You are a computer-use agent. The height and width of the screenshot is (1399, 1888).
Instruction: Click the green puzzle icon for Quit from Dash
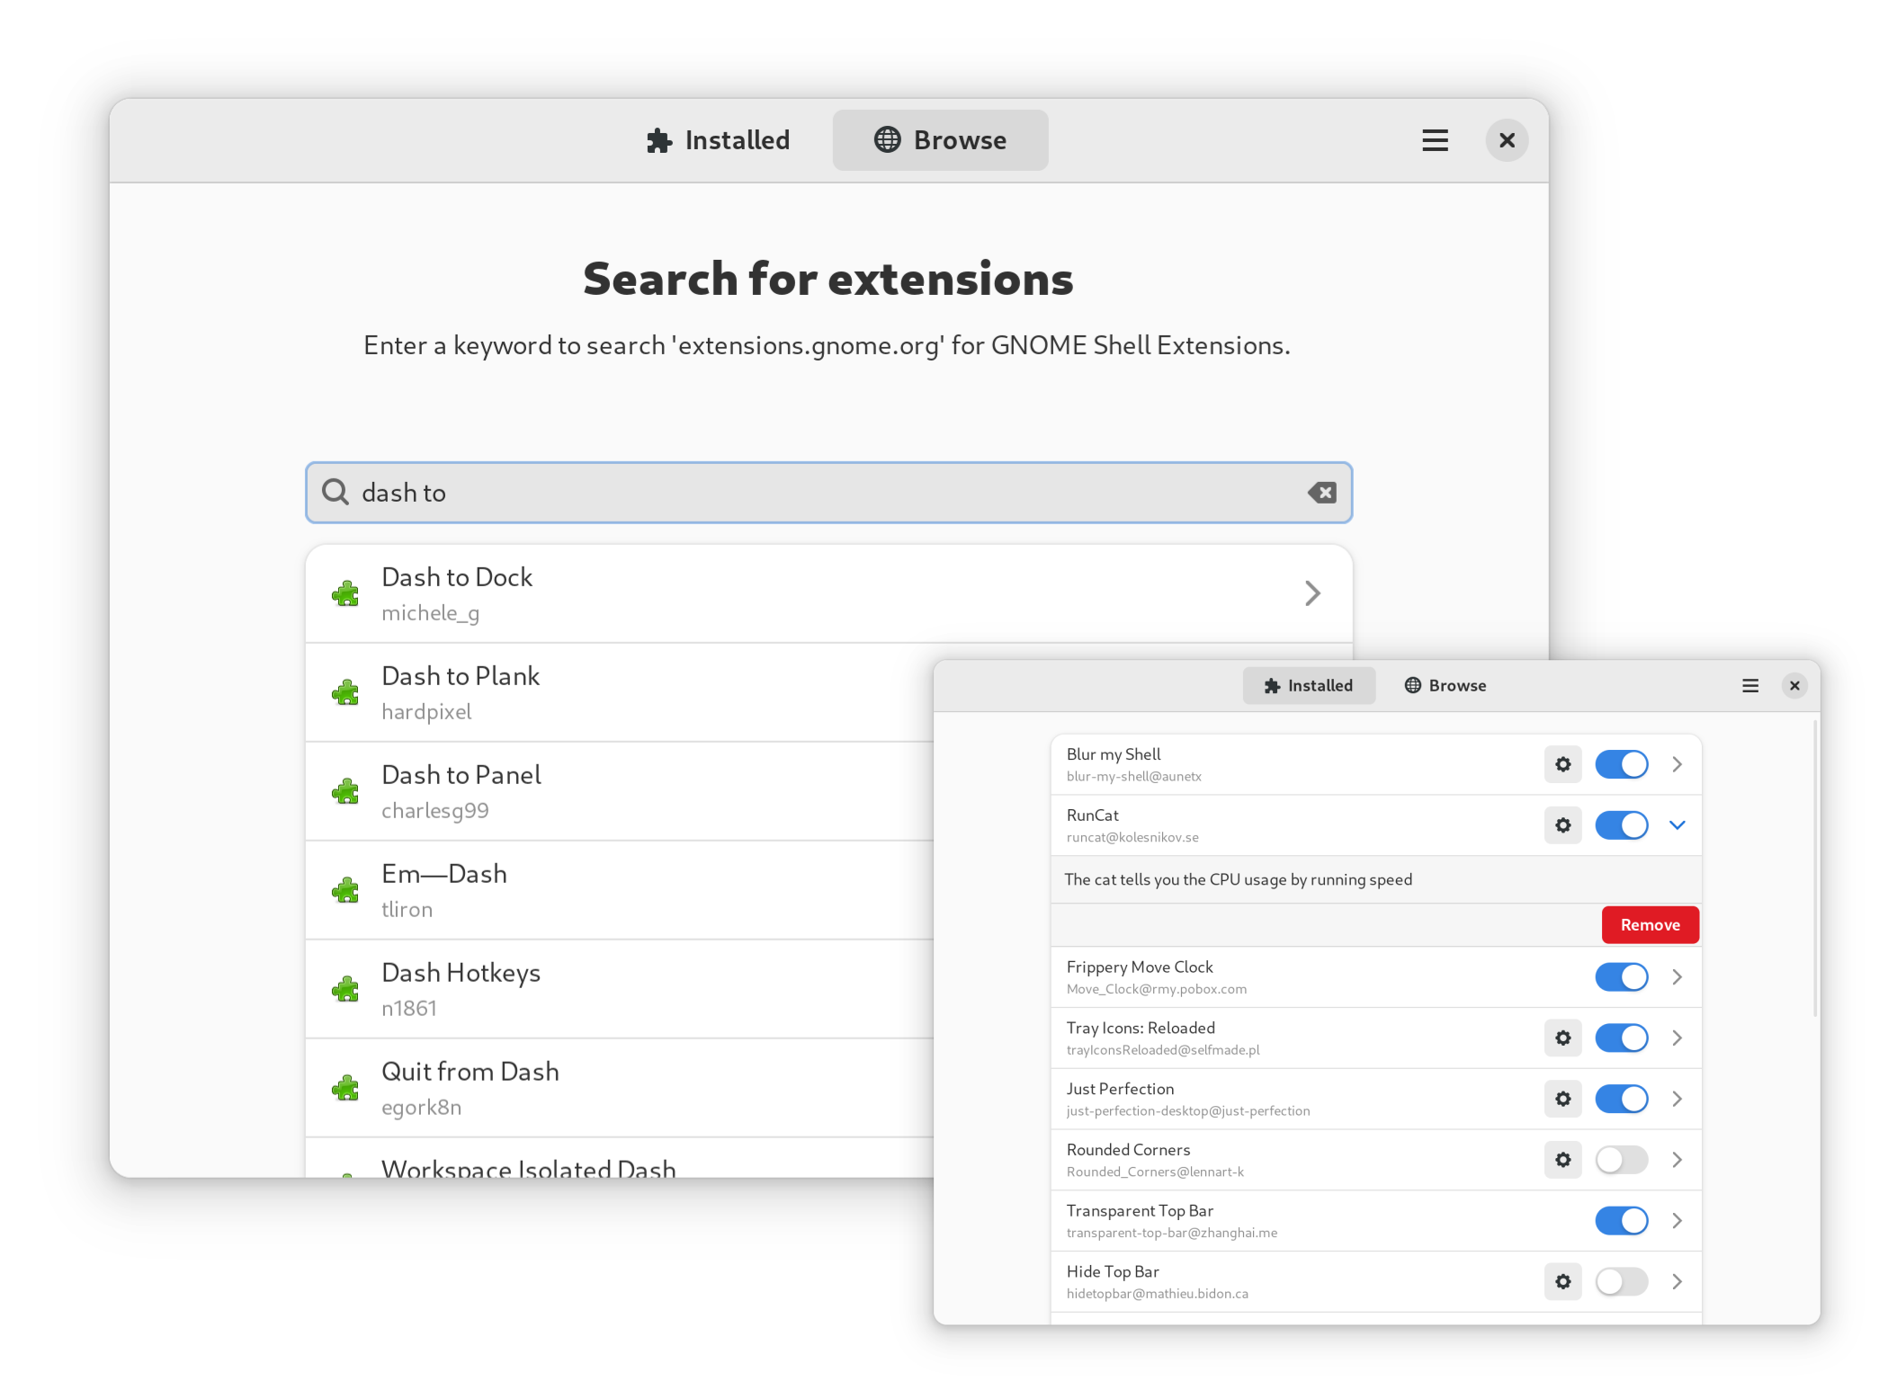pyautogui.click(x=345, y=1088)
